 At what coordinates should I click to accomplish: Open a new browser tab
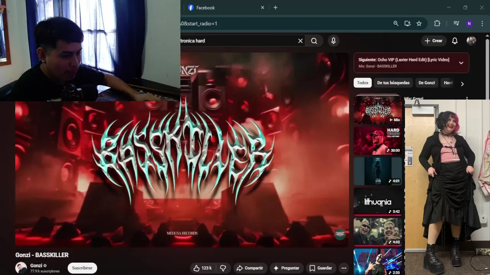point(275,8)
